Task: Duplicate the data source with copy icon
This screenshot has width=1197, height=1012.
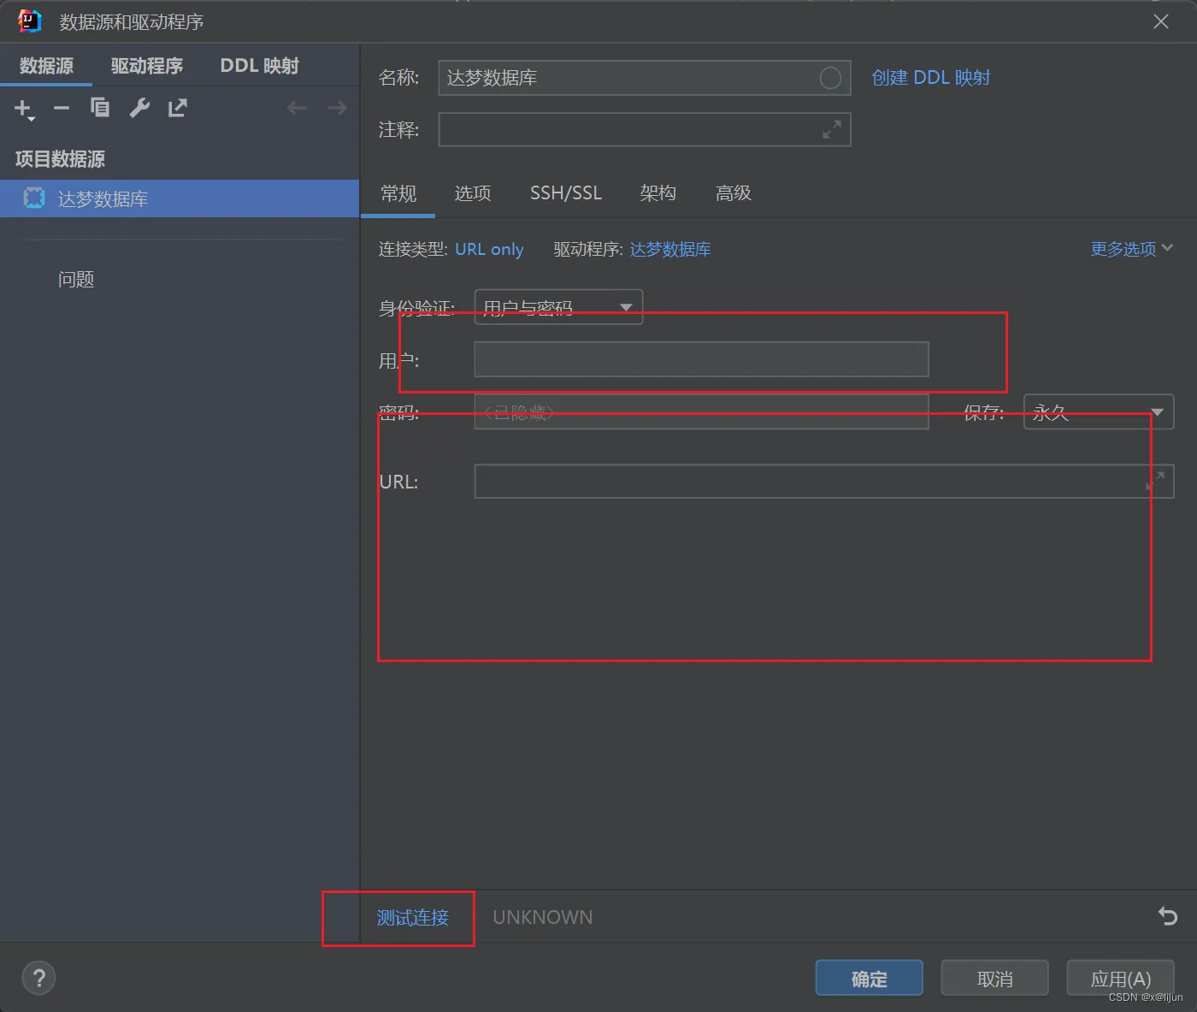Action: coord(100,107)
